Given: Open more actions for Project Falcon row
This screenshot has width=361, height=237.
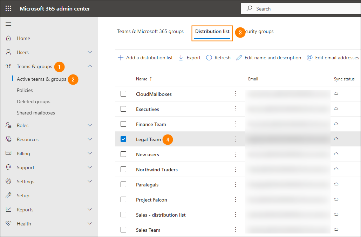Looking at the screenshot, I should [x=235, y=199].
